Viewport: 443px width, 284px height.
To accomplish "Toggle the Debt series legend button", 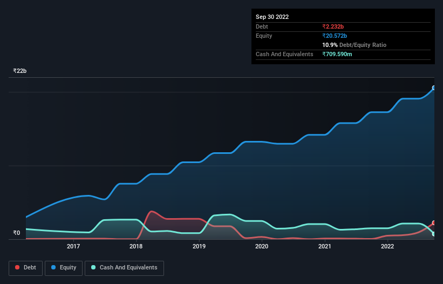I will tap(26, 268).
